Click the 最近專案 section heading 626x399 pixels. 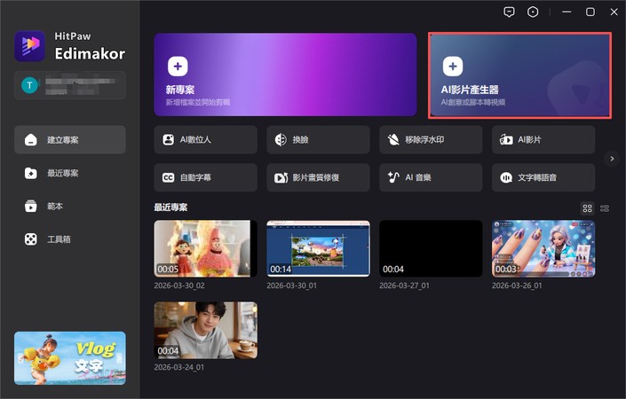click(x=170, y=207)
